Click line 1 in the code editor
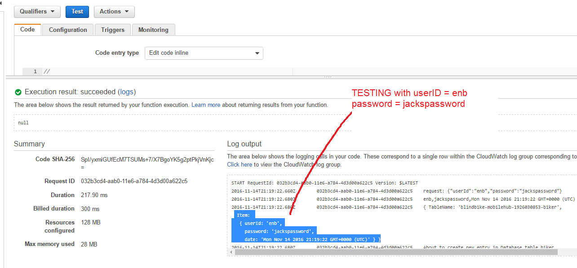577x268 pixels. [166, 72]
